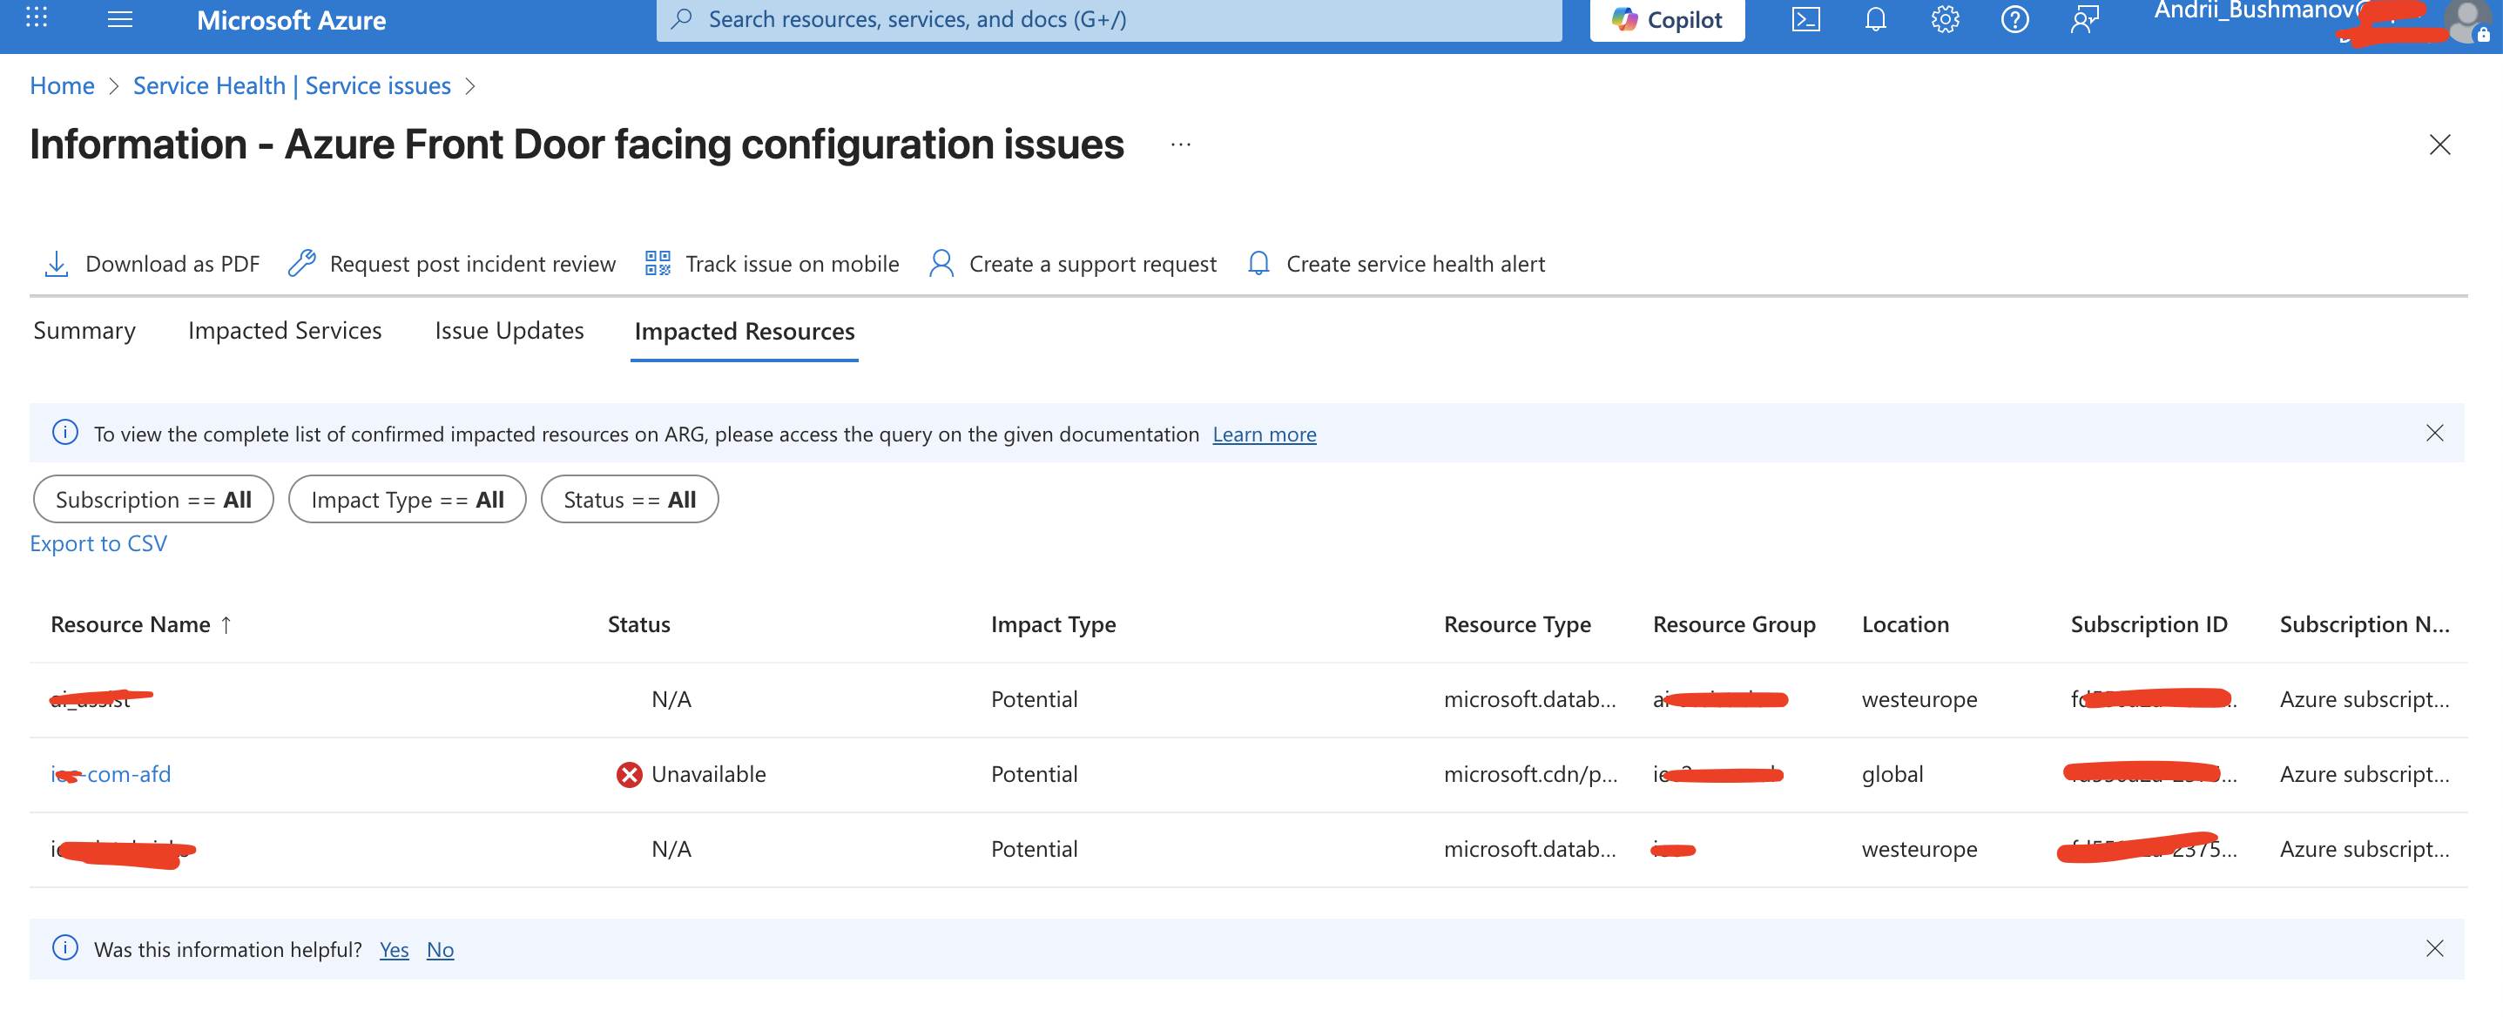2503x1017 pixels.
Task: Click the Export to CSV link
Action: click(x=98, y=543)
